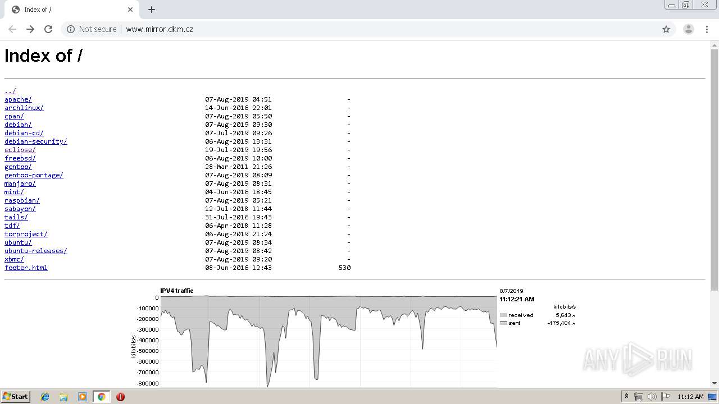Screen dimensions: 719x404
Task: Open the ubuntu-releases/ directory
Action: pyautogui.click(x=36, y=251)
